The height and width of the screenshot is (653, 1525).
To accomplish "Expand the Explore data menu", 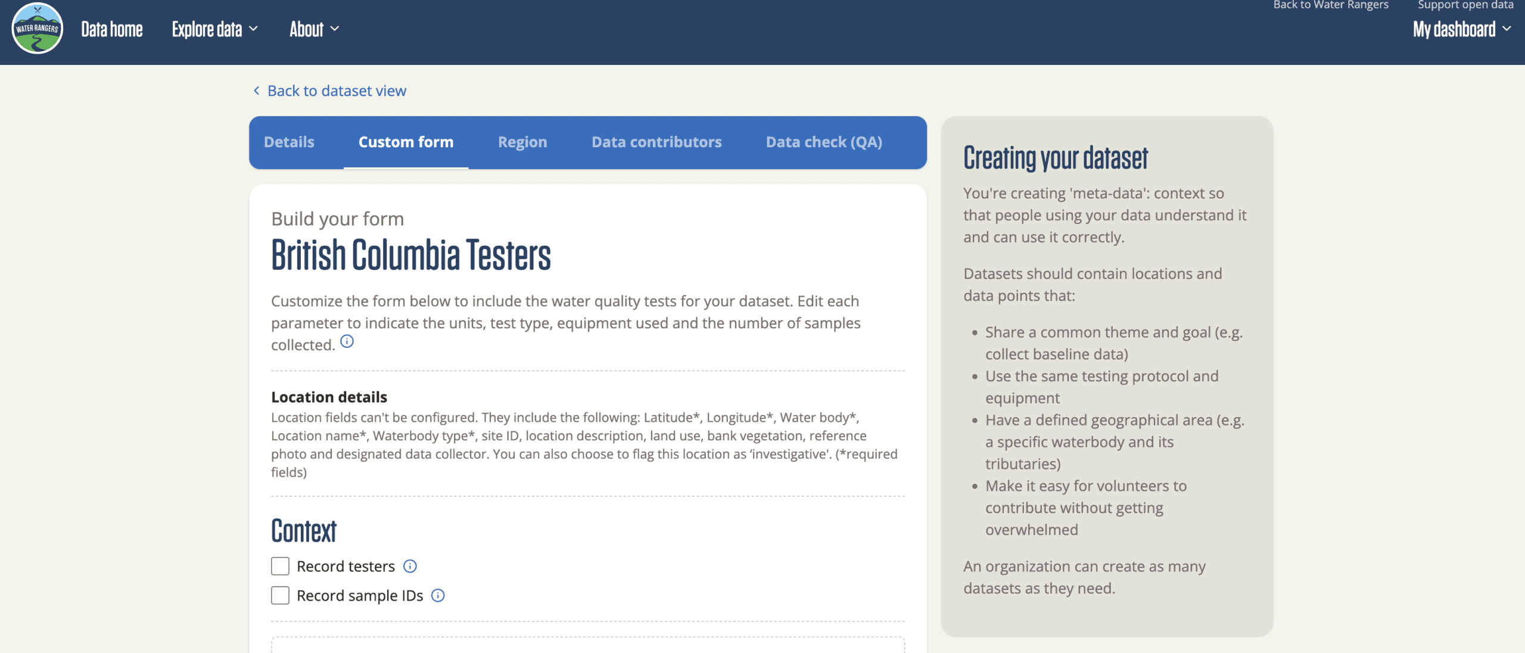I will point(214,29).
